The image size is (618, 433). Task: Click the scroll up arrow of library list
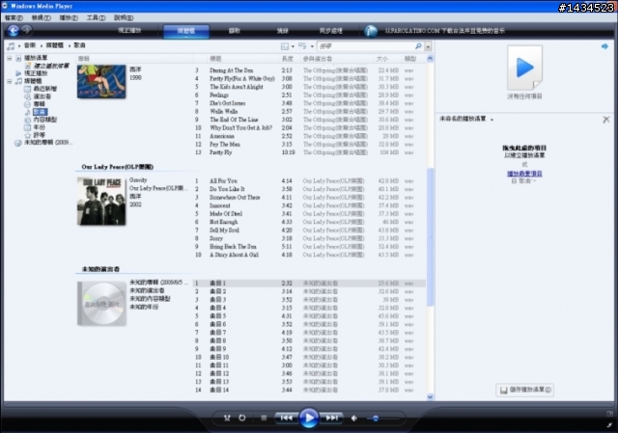click(x=430, y=59)
